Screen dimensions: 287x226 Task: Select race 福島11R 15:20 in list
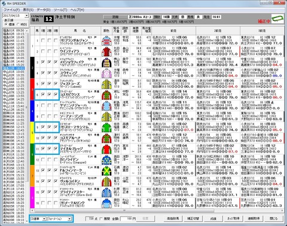pos(14,65)
